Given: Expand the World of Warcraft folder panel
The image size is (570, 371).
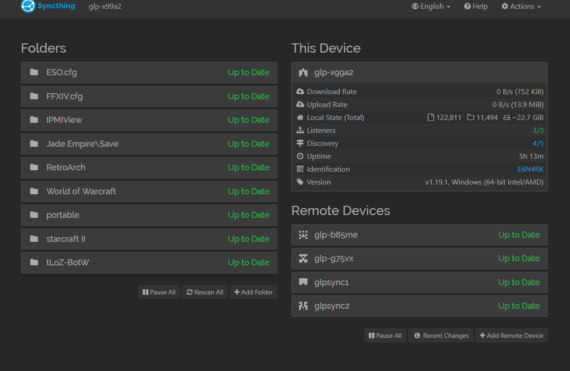Looking at the screenshot, I should coord(149,191).
